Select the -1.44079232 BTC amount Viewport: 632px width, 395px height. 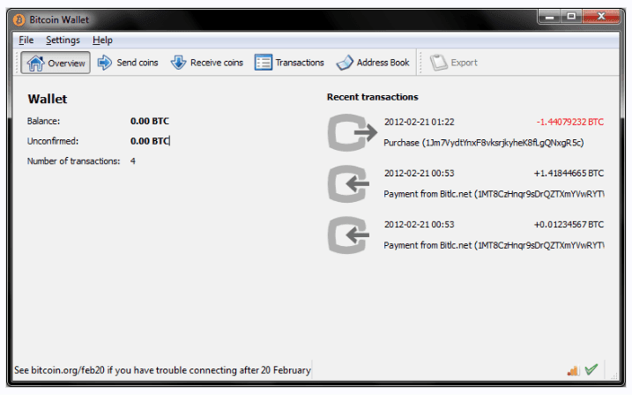[569, 122]
